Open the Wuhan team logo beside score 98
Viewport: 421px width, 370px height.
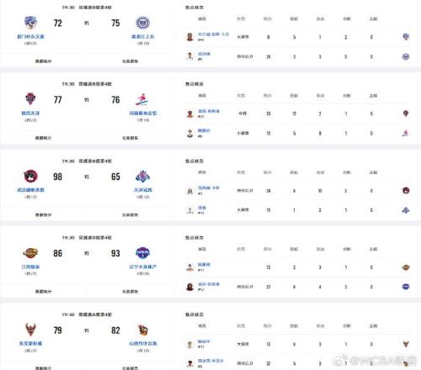coord(30,176)
